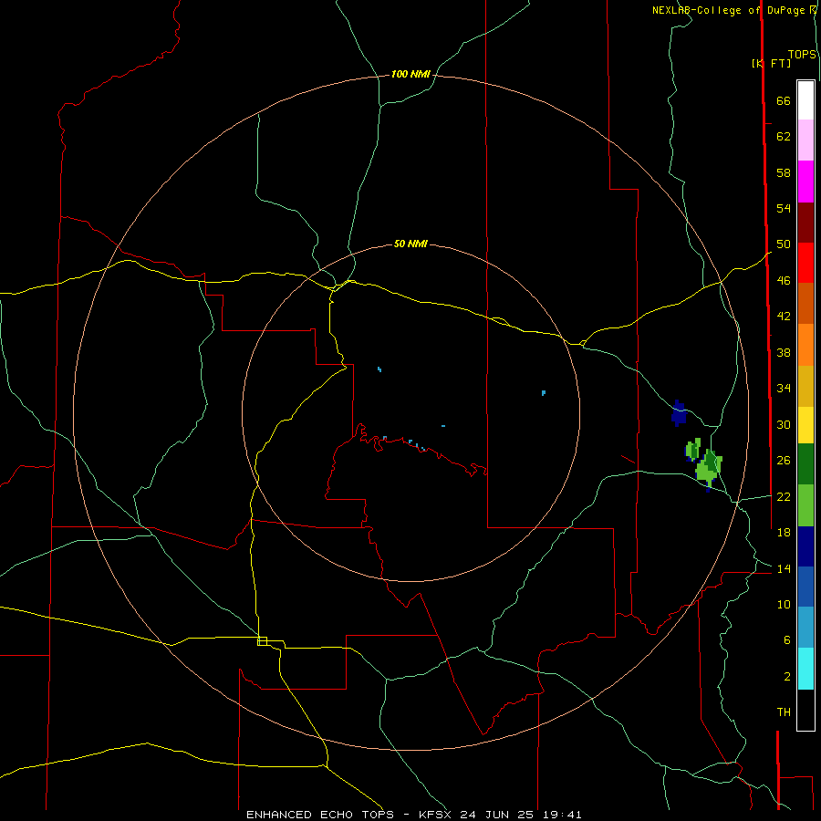Click the 2 legend value
821x821 pixels.
tap(786, 677)
